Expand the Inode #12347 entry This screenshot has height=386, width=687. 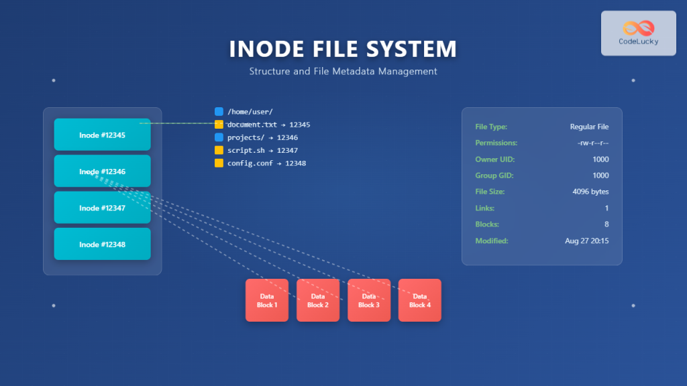(x=102, y=207)
